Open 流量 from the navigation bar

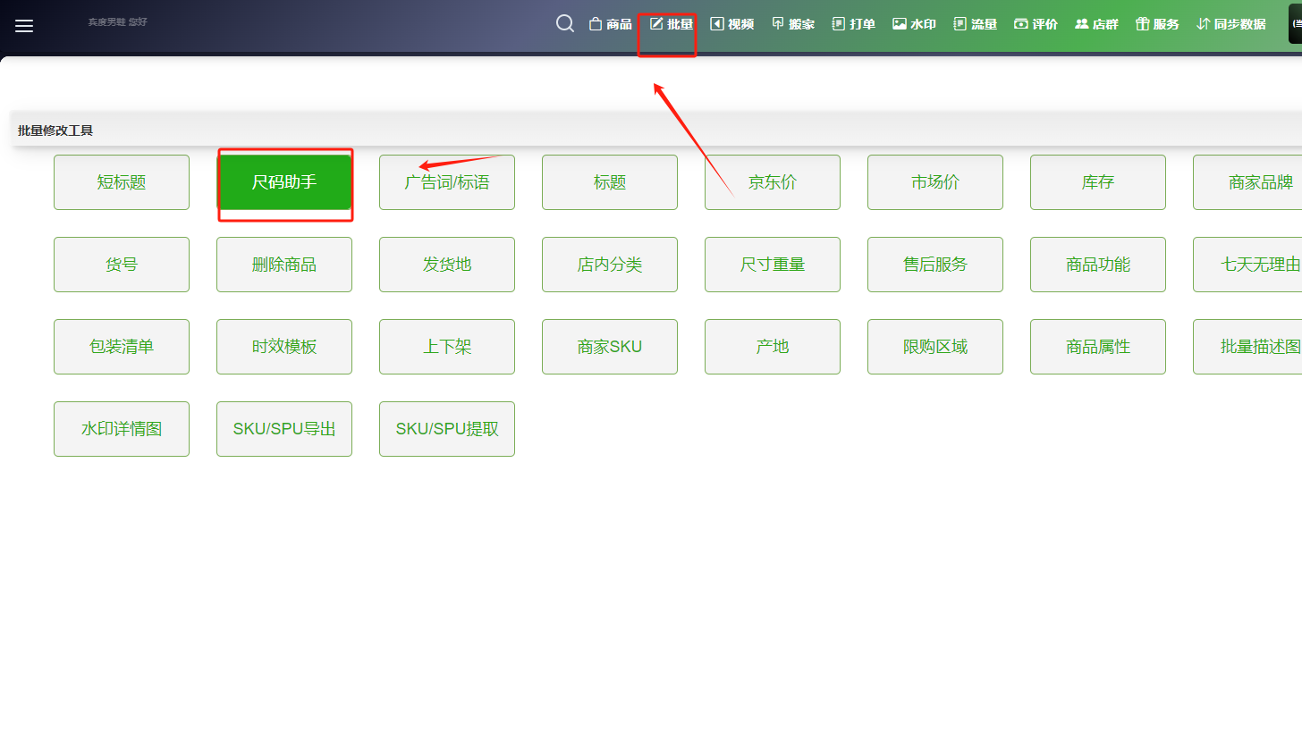pos(975,24)
